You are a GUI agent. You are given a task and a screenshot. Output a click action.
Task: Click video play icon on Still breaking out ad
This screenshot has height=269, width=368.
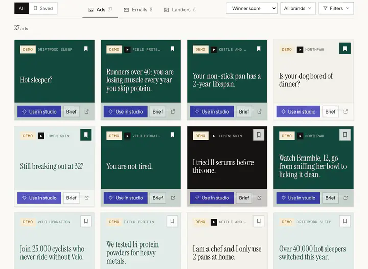click(41, 136)
